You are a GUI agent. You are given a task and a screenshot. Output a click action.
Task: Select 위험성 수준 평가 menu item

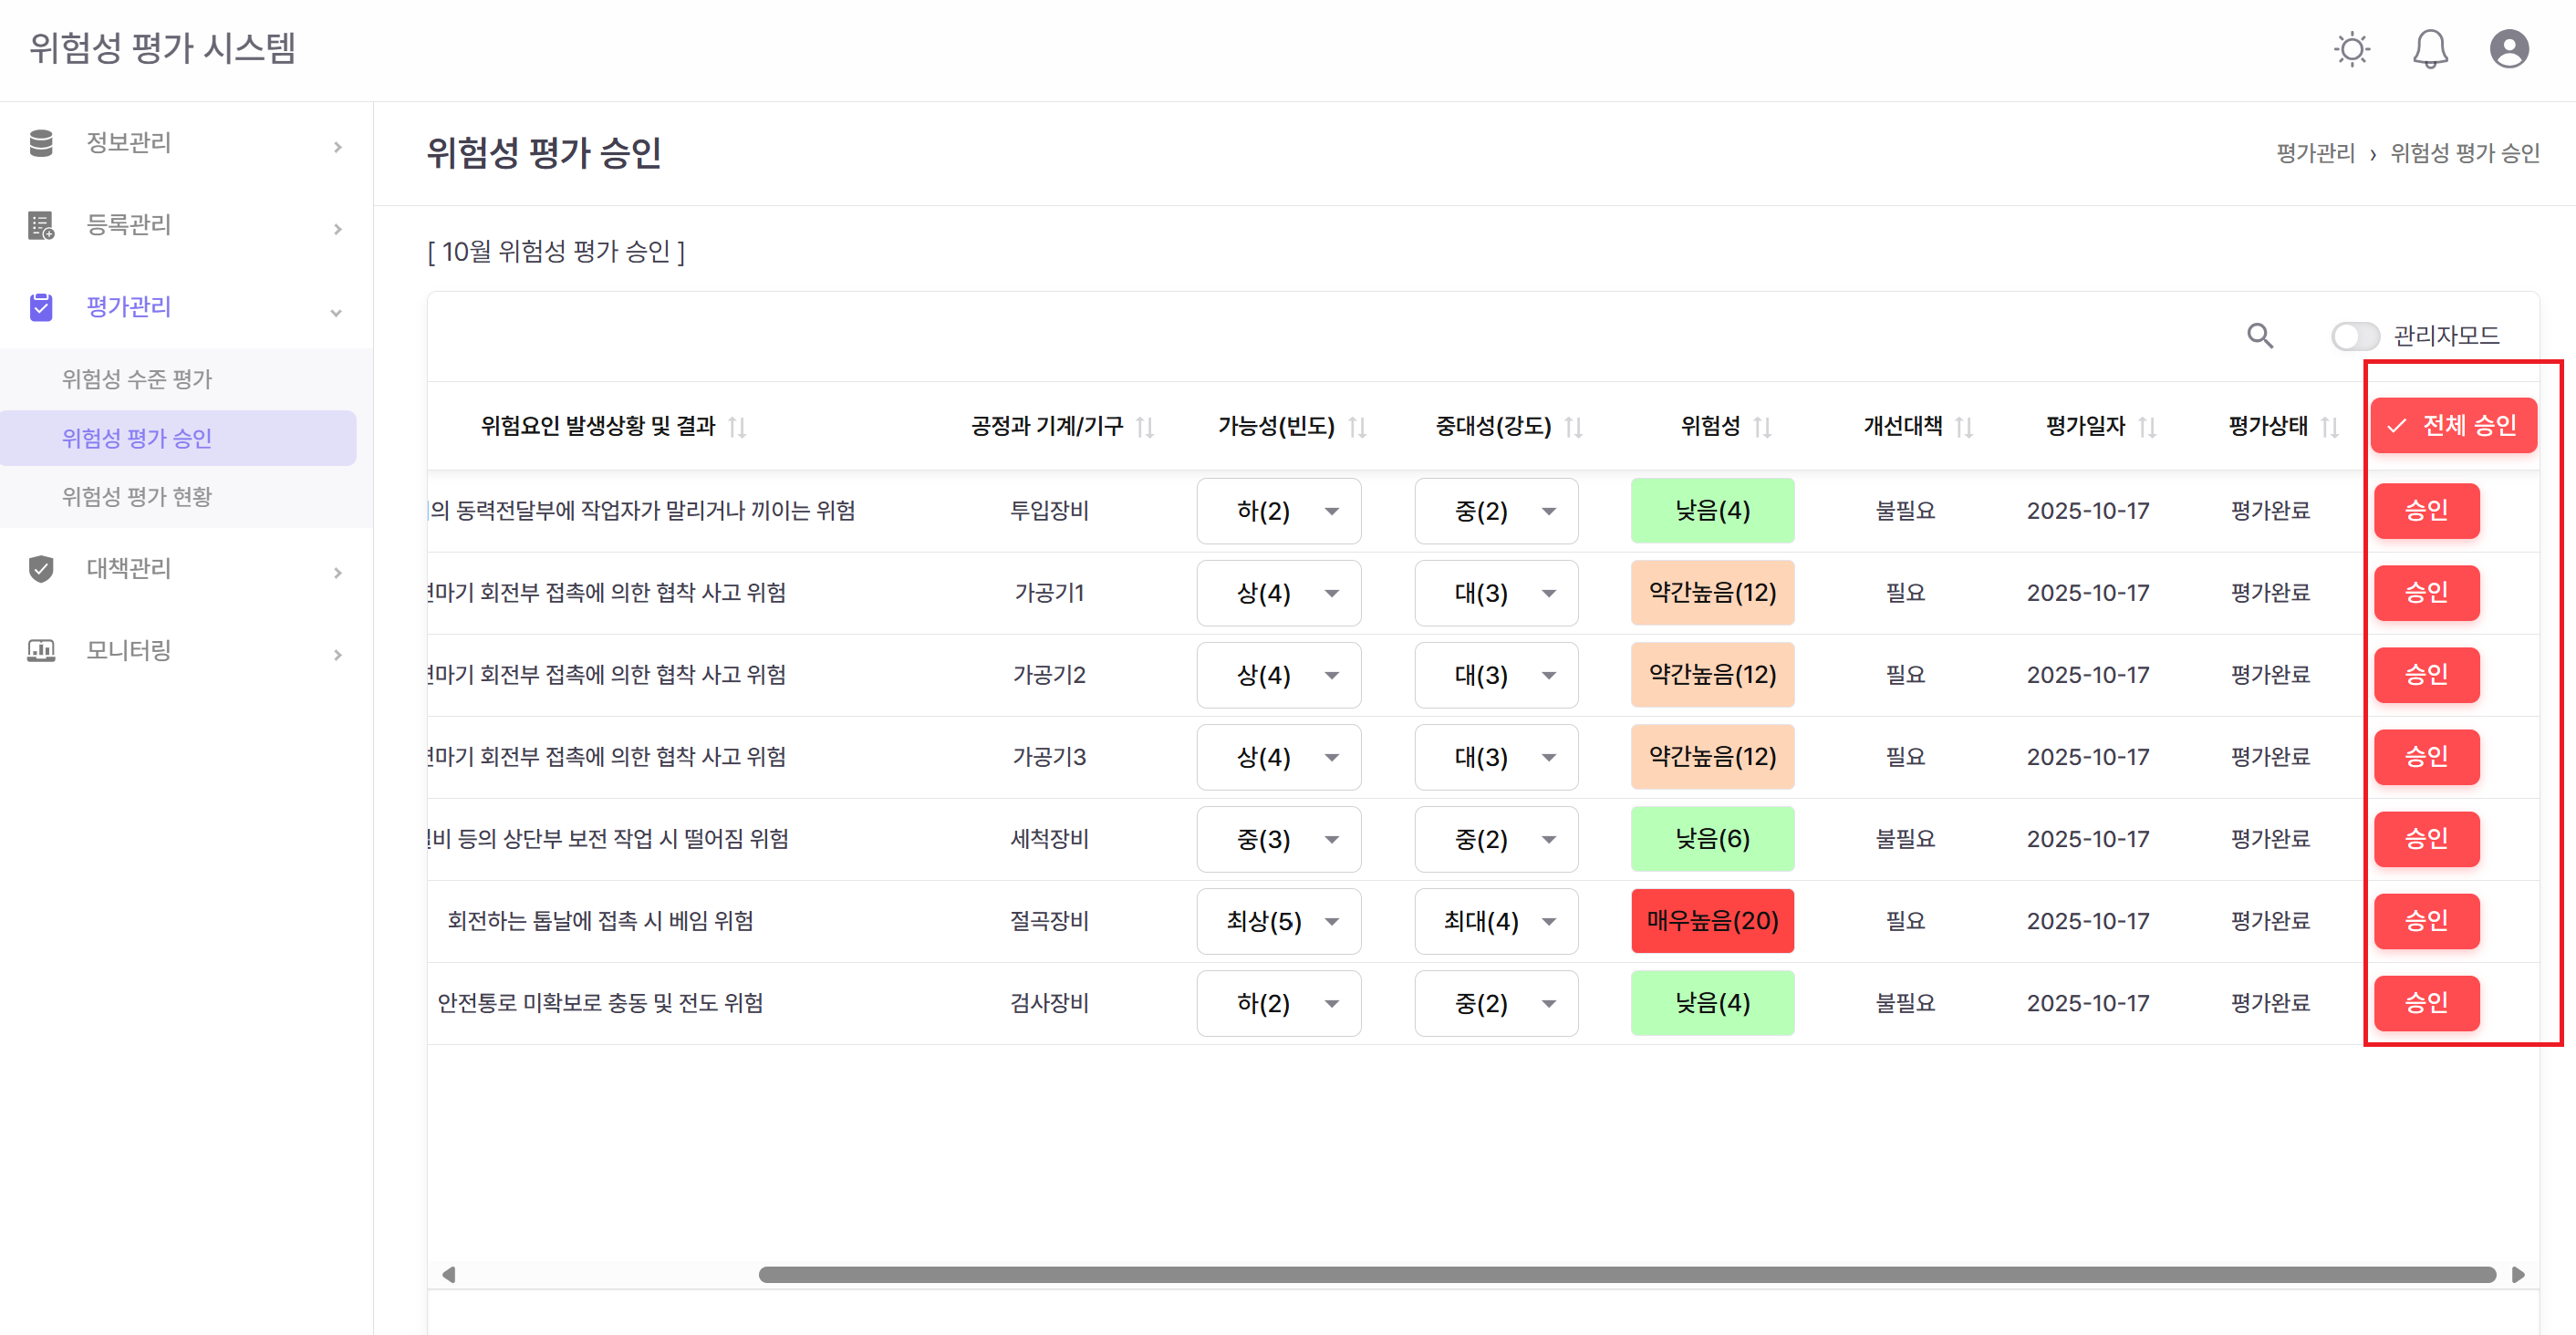(x=136, y=379)
